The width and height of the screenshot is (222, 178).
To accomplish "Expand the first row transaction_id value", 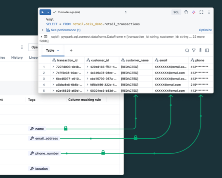I will click(x=53, y=67).
